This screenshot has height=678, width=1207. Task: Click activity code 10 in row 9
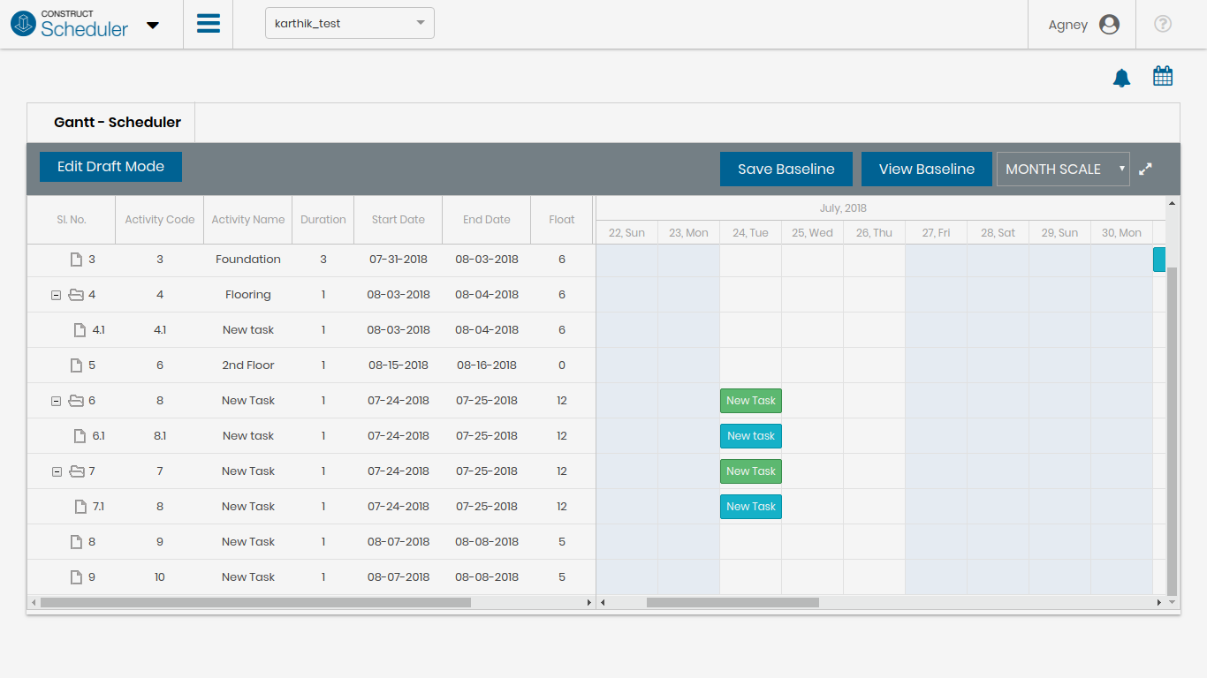[x=160, y=577]
